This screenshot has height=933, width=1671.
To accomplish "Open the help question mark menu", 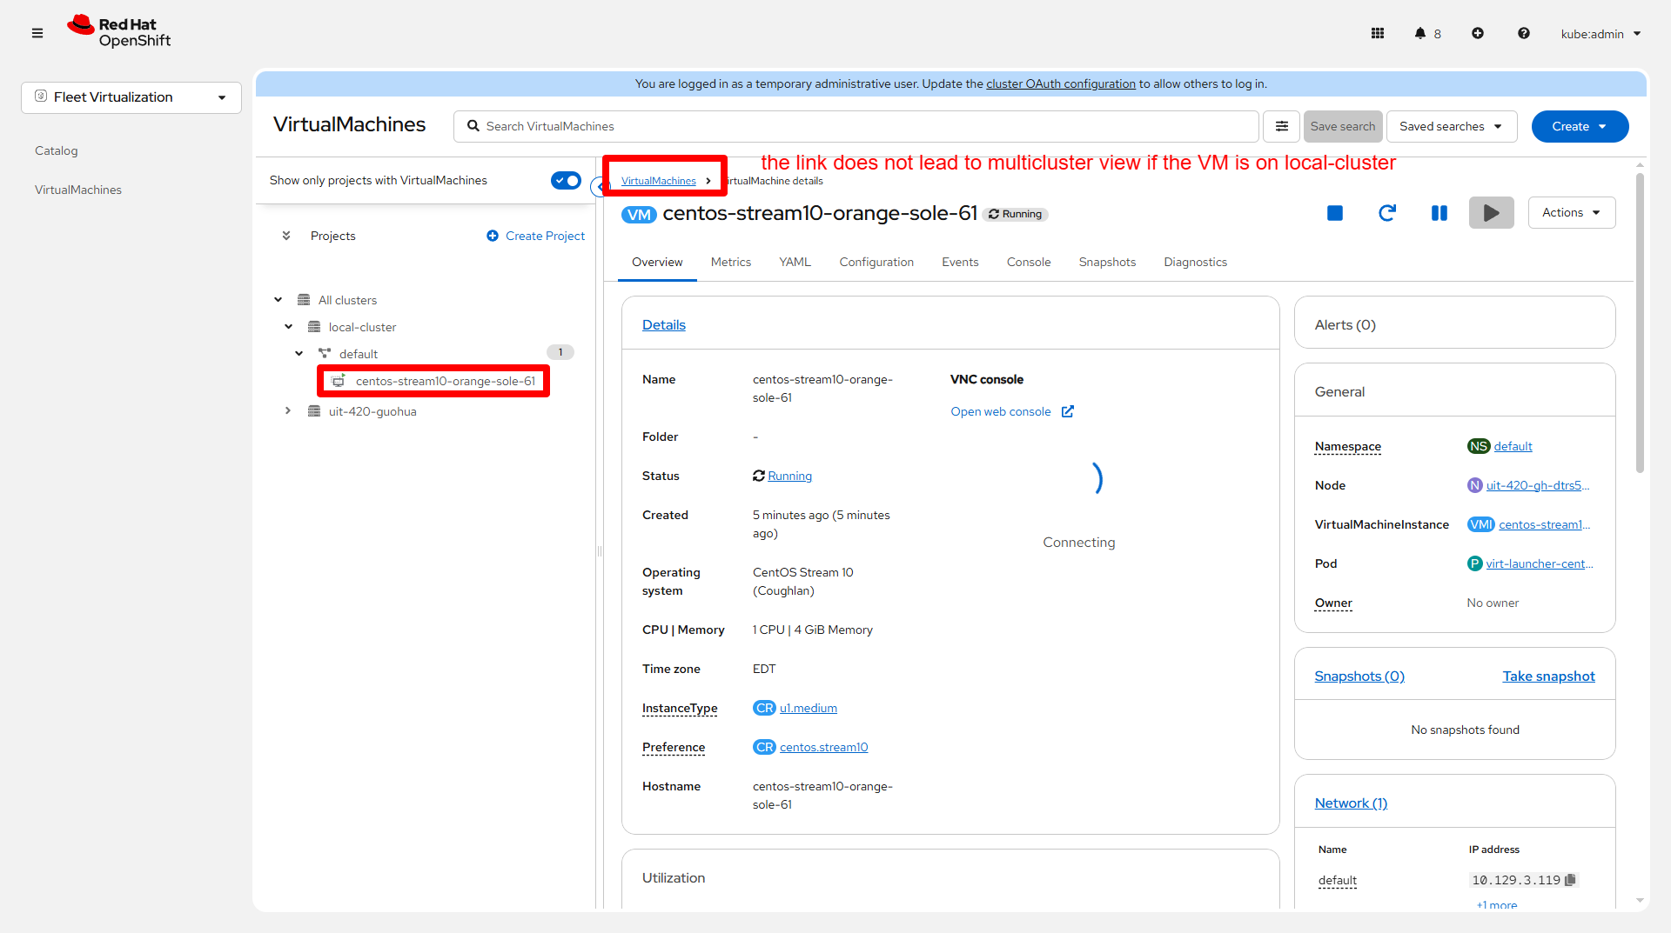I will [x=1524, y=33].
